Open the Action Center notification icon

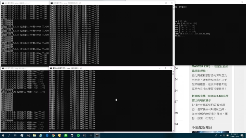point(242,135)
